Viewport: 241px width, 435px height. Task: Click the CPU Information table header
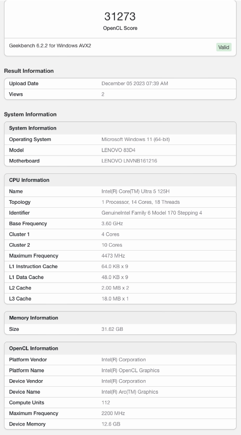[120, 180]
